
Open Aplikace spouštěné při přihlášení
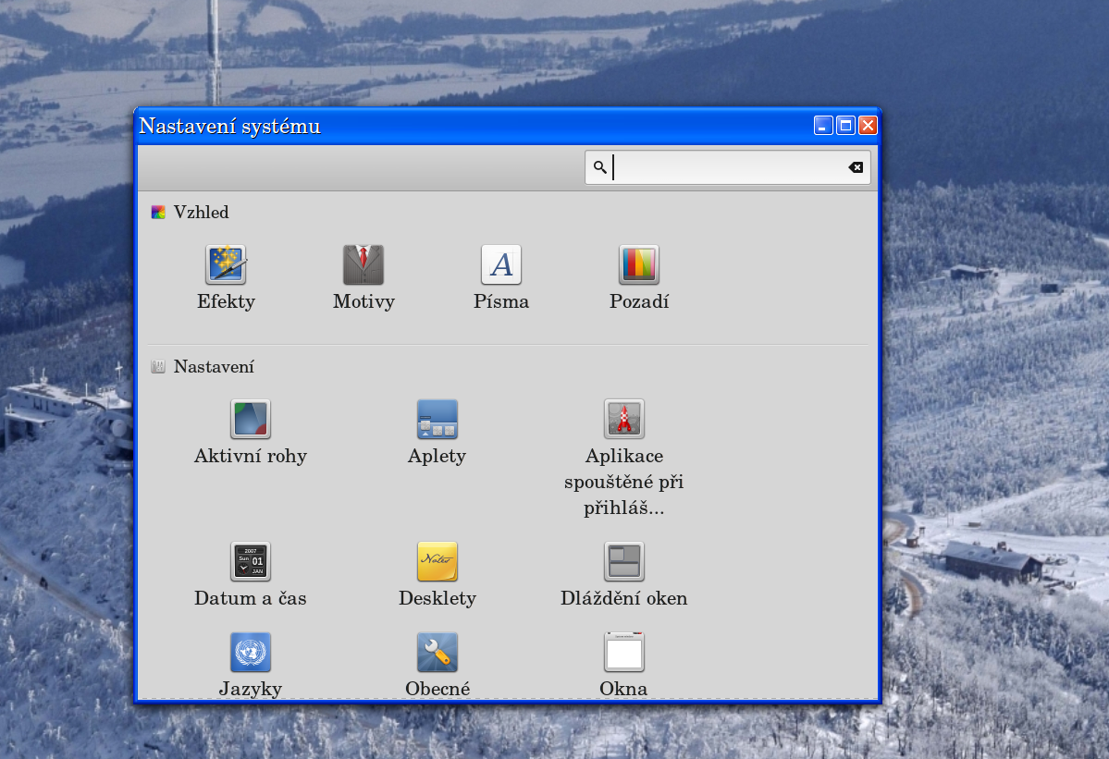click(624, 420)
